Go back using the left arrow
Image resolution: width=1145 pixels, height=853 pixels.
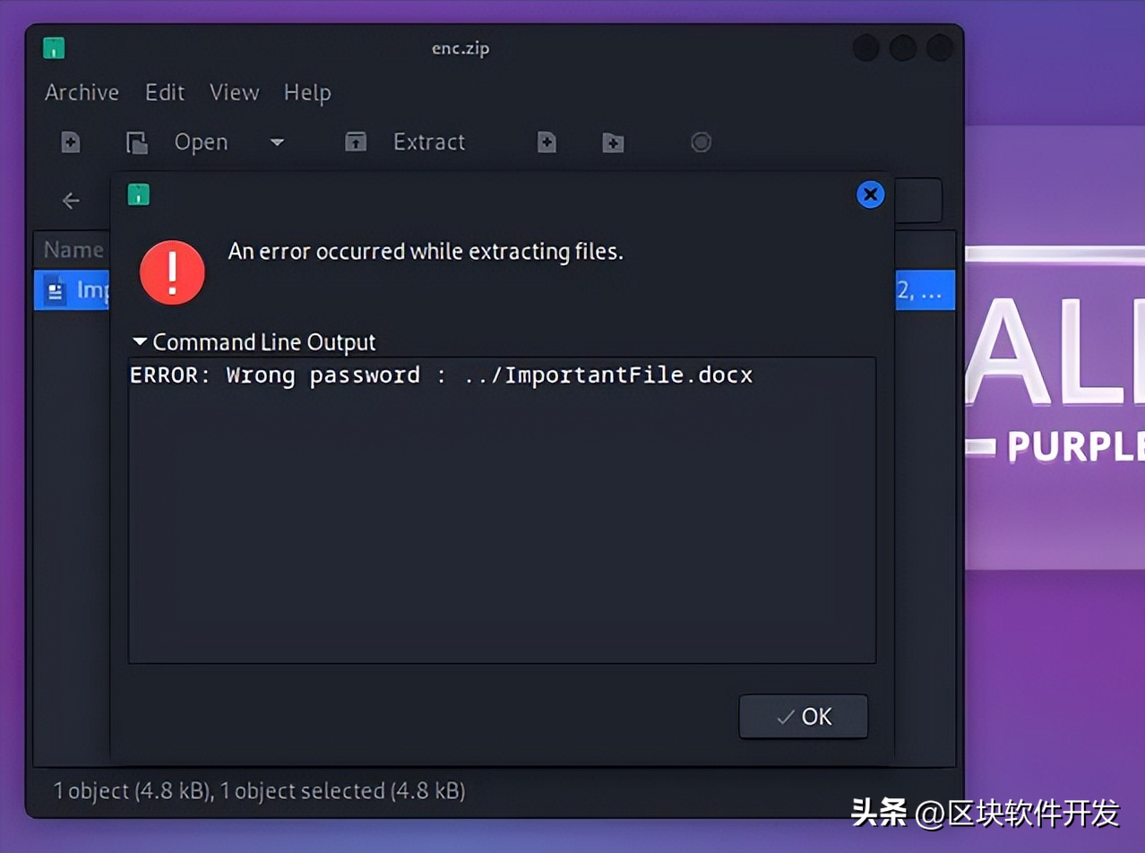71,201
